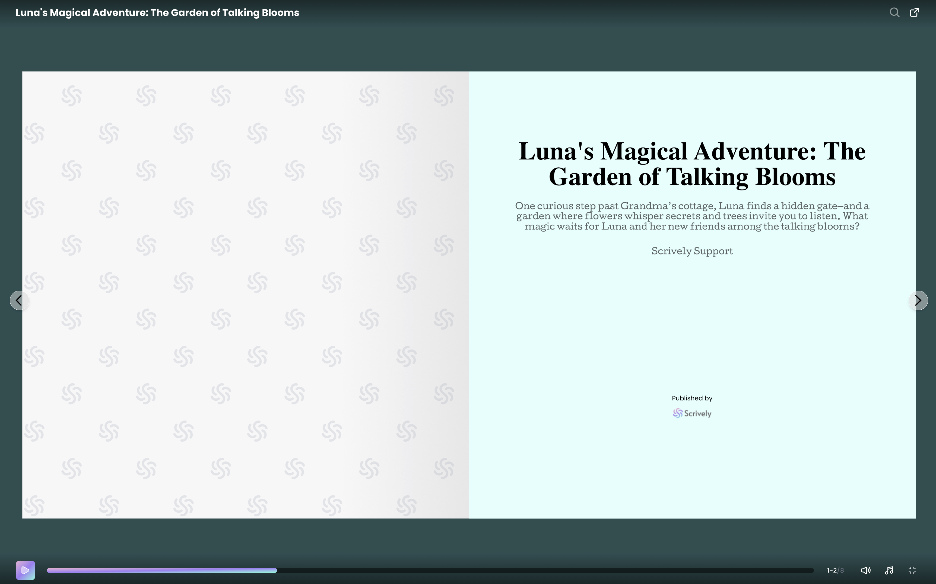Click the Published by label
The width and height of the screenshot is (936, 584).
(692, 398)
